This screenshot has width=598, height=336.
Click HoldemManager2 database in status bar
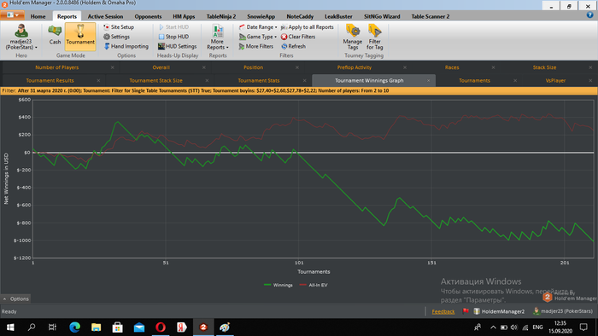click(499, 311)
